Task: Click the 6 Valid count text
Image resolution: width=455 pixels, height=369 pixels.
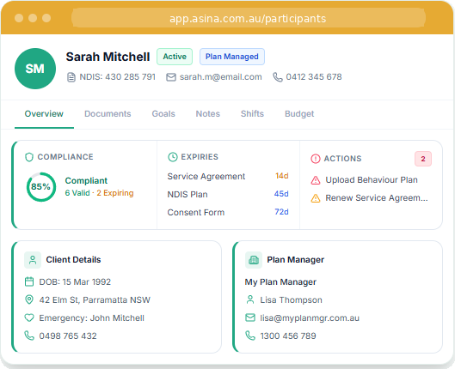Action: [77, 193]
